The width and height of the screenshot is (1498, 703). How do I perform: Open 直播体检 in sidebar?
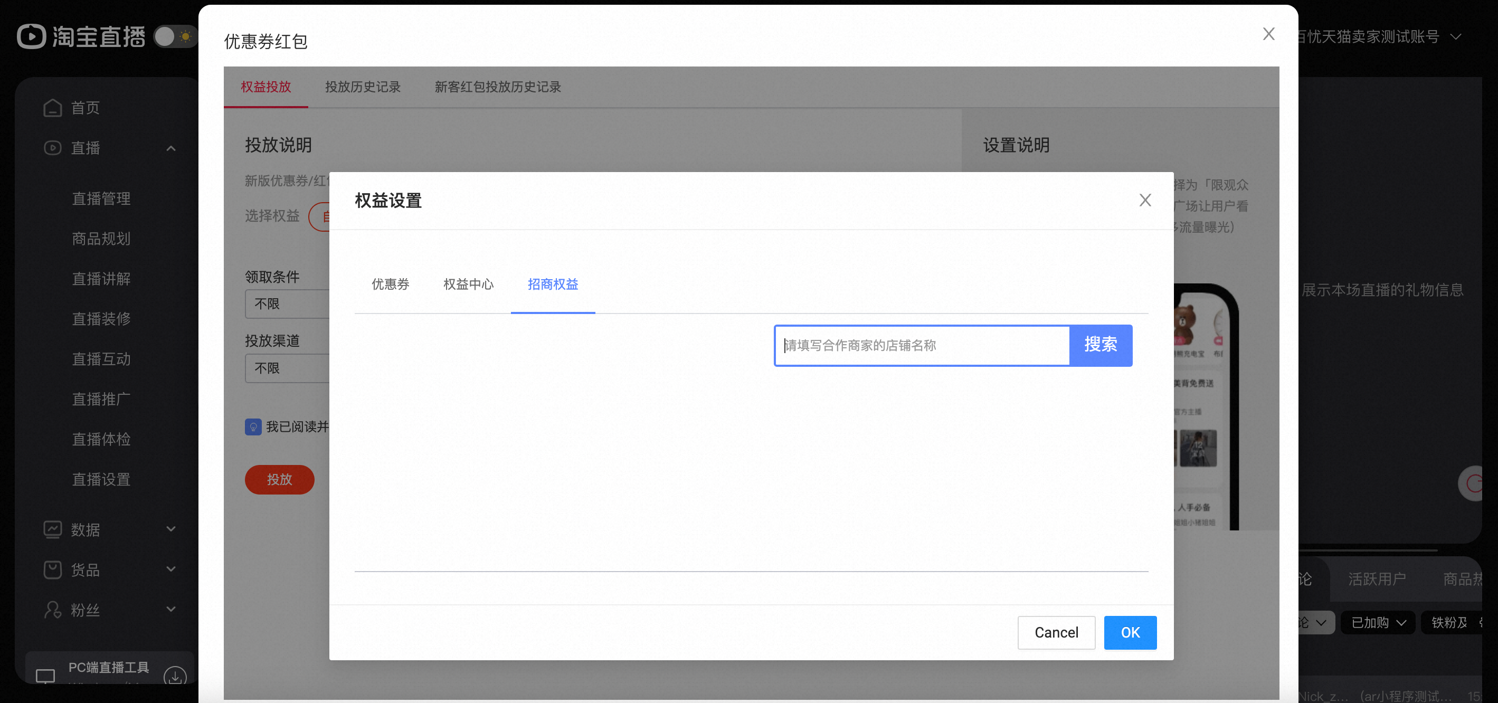pos(101,440)
